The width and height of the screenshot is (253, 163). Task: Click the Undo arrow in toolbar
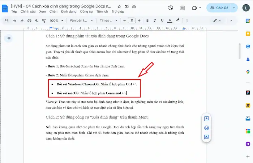point(15,21)
